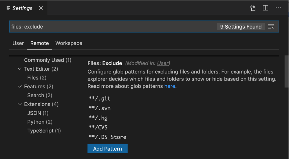Select the **/.hg pattern row

(x=98, y=118)
